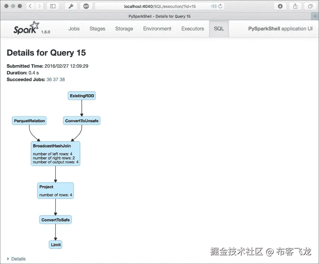319x264 pixels.
Task: Follow the link to job 36
Action: click(49, 79)
